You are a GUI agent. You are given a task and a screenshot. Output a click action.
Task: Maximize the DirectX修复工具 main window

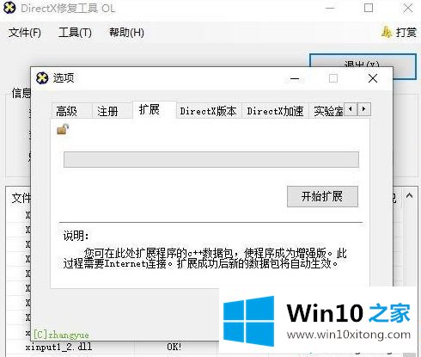[369, 8]
